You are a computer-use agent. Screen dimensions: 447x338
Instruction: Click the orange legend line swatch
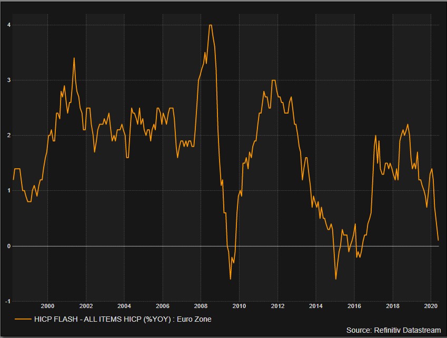pyautogui.click(x=23, y=319)
